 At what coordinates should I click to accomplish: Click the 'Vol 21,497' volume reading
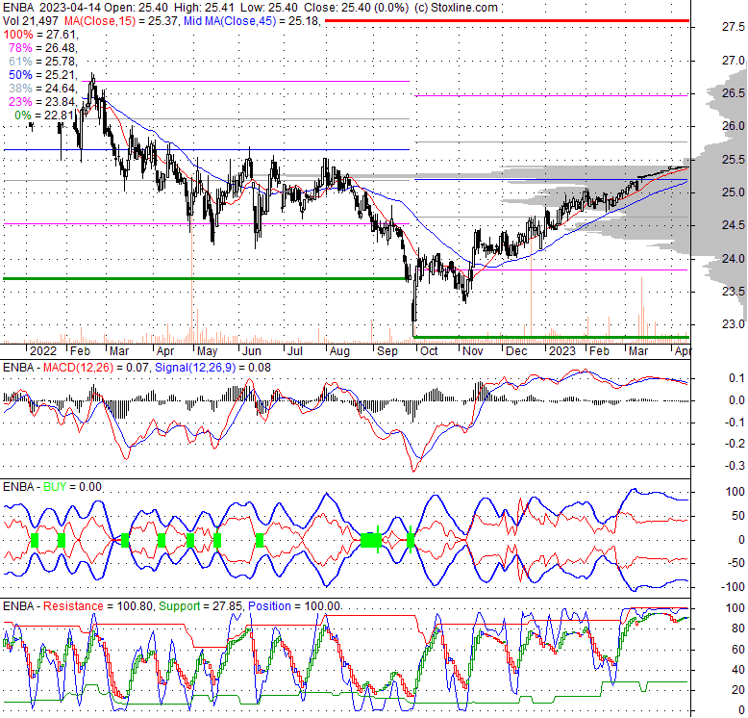(31, 21)
